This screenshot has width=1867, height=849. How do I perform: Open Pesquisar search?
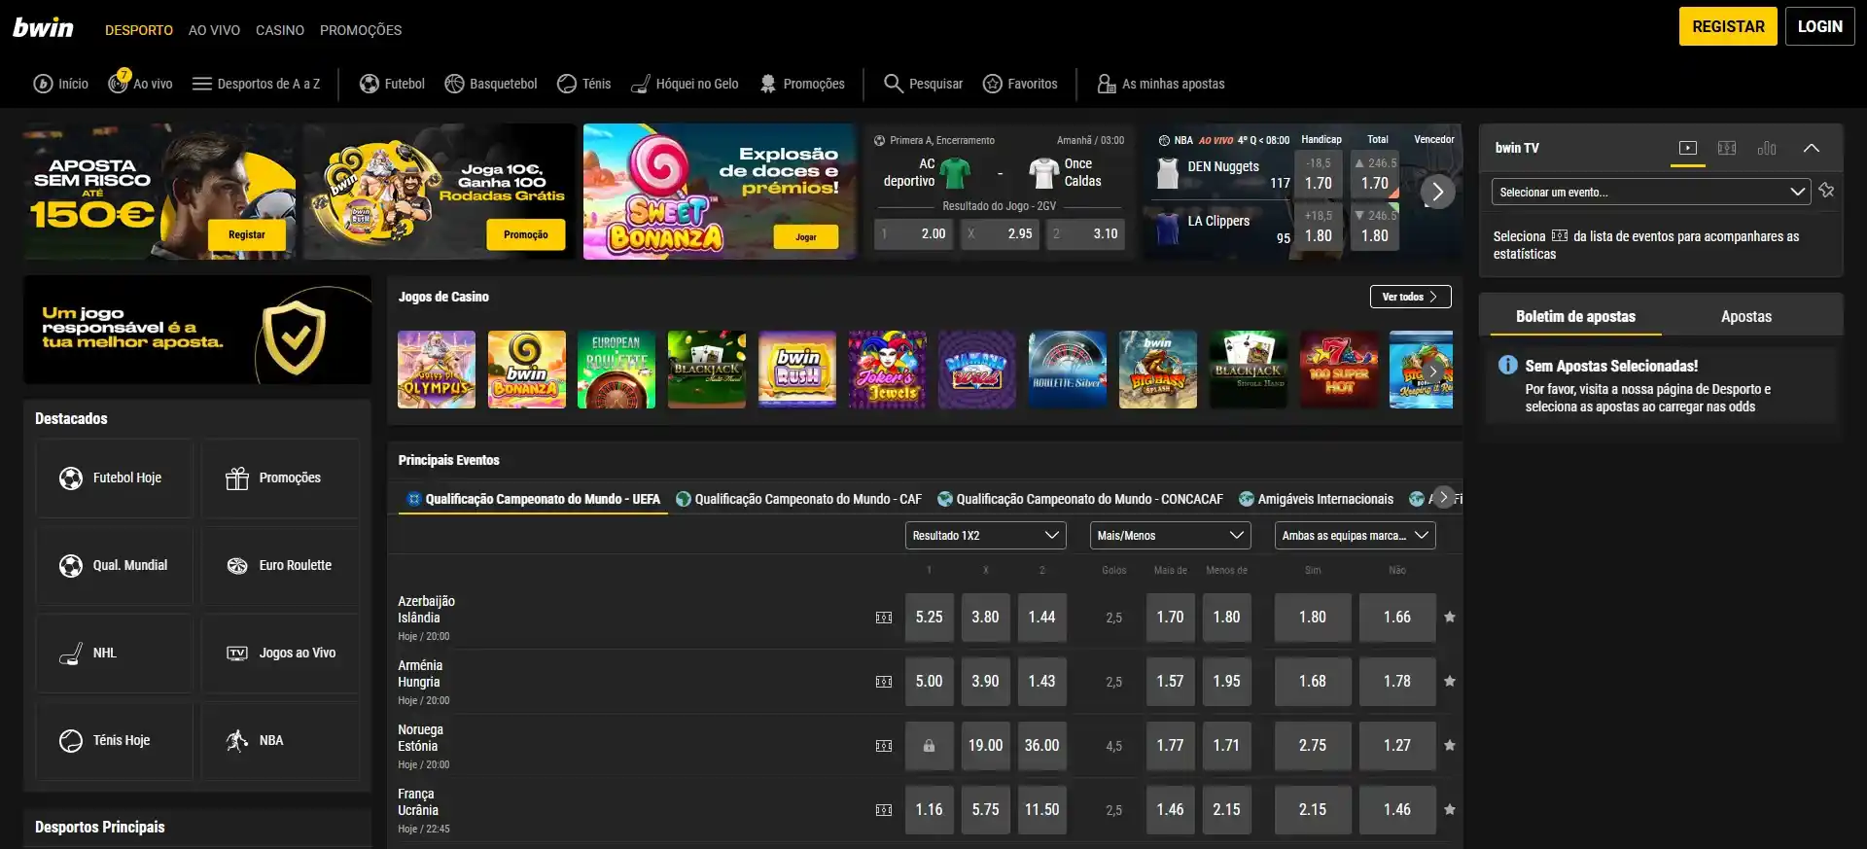(923, 84)
